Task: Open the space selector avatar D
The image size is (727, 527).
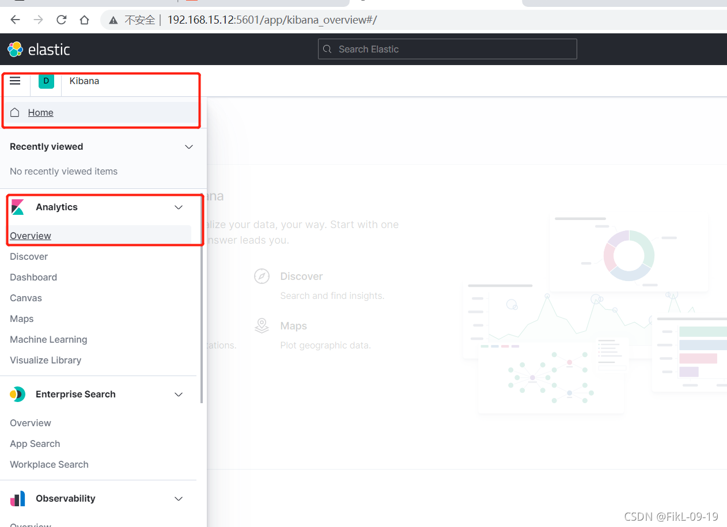Action: [x=46, y=81]
